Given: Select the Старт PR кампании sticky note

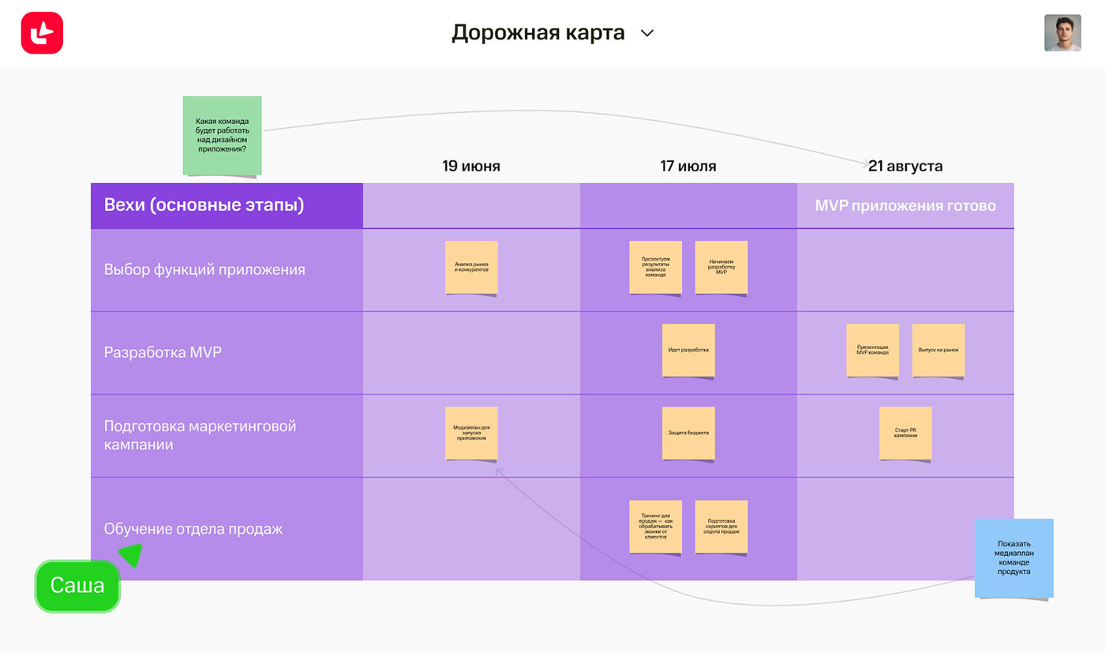Looking at the screenshot, I should coord(905,433).
